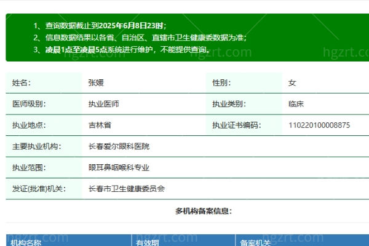Screen dimensions: 369x246
Task: Click the 备案机关 column header
Action: click(x=255, y=242)
